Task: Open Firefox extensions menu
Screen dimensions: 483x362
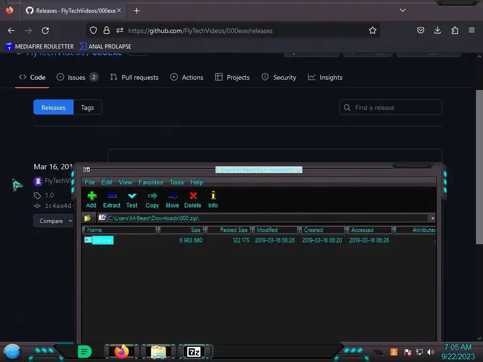Action: click(x=455, y=30)
